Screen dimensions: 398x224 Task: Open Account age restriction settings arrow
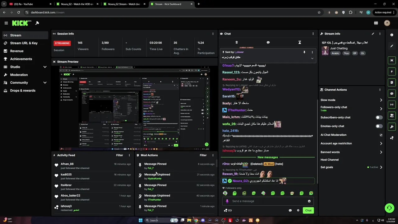381,143
